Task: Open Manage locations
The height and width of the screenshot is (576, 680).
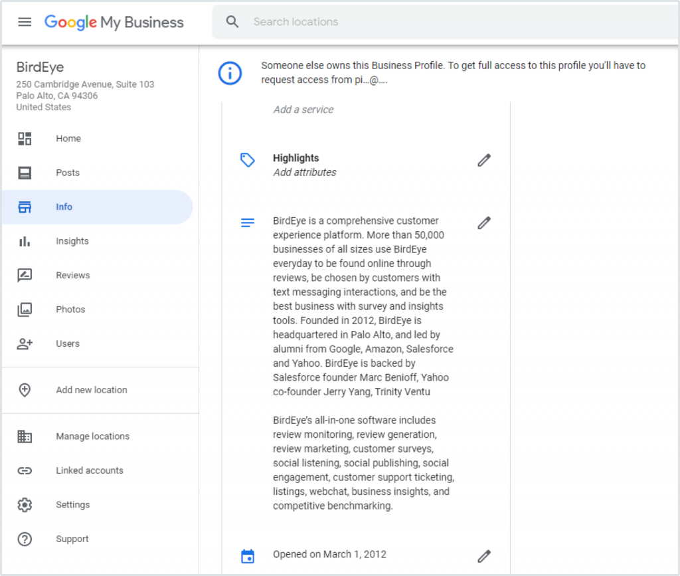Action: [92, 436]
